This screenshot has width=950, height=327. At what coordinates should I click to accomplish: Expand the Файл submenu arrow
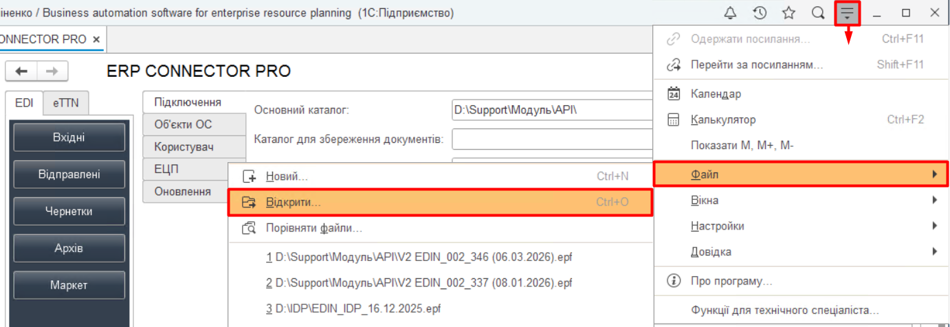(x=935, y=174)
